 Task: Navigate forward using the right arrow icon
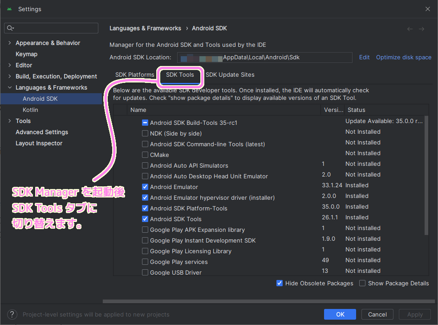click(x=422, y=28)
